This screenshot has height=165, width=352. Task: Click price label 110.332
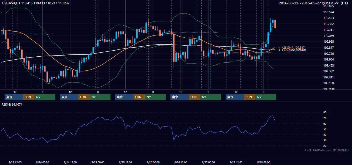coord(328,24)
